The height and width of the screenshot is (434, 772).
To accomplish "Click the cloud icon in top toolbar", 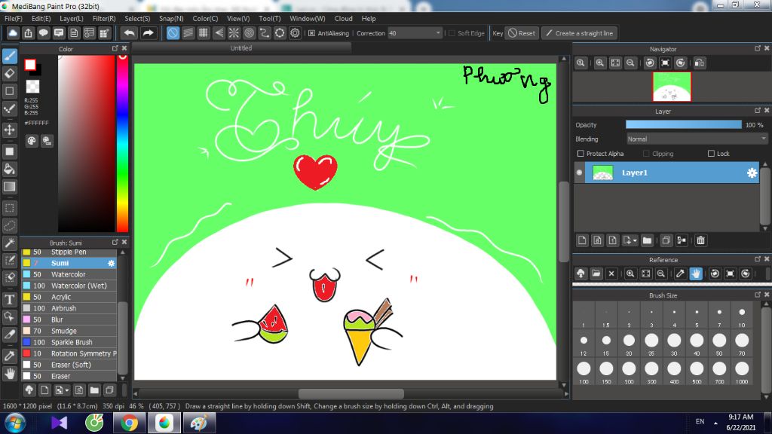I will 13,33.
